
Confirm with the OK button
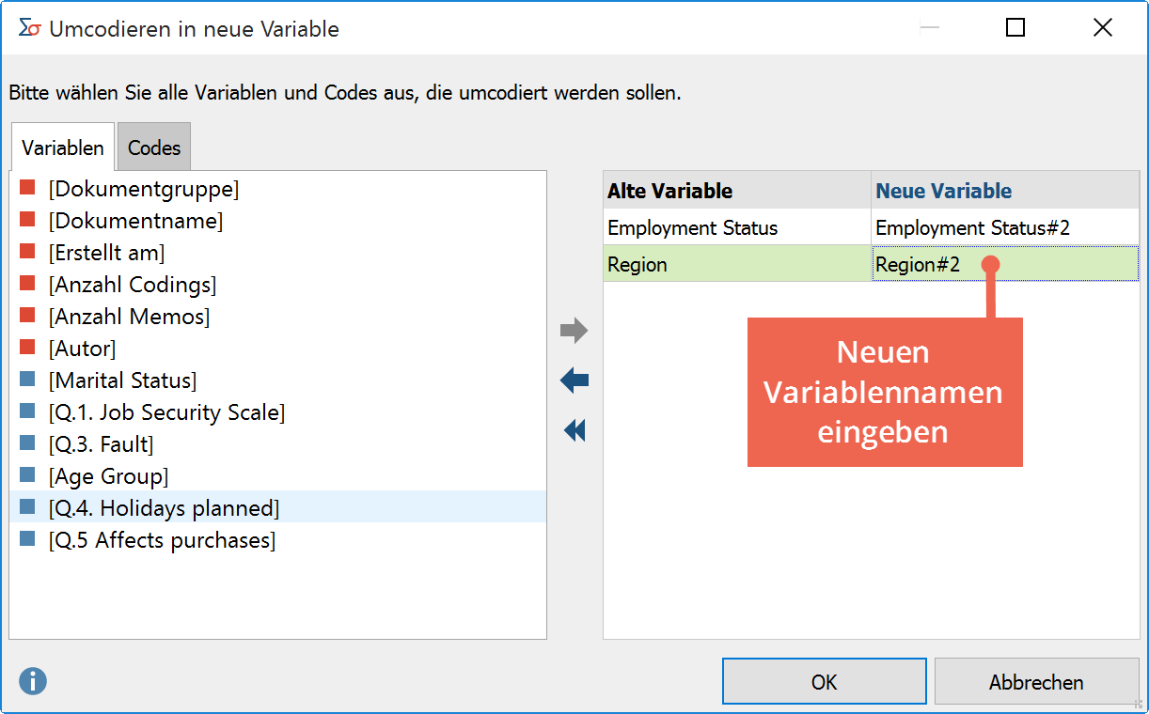click(x=824, y=682)
